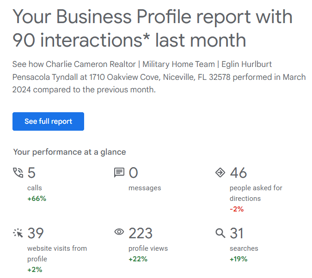Click the website visits cursor icon

[x=18, y=233]
